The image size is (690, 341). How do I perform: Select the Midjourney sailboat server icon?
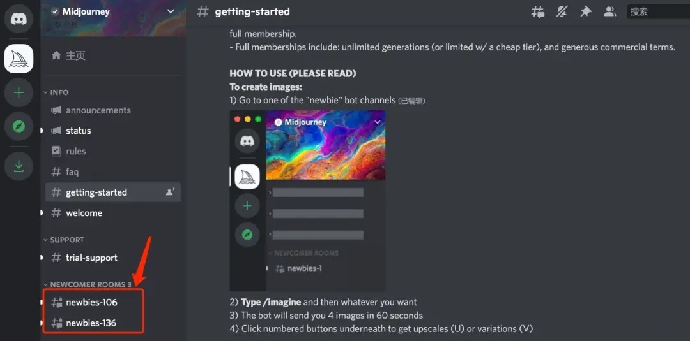(x=19, y=59)
